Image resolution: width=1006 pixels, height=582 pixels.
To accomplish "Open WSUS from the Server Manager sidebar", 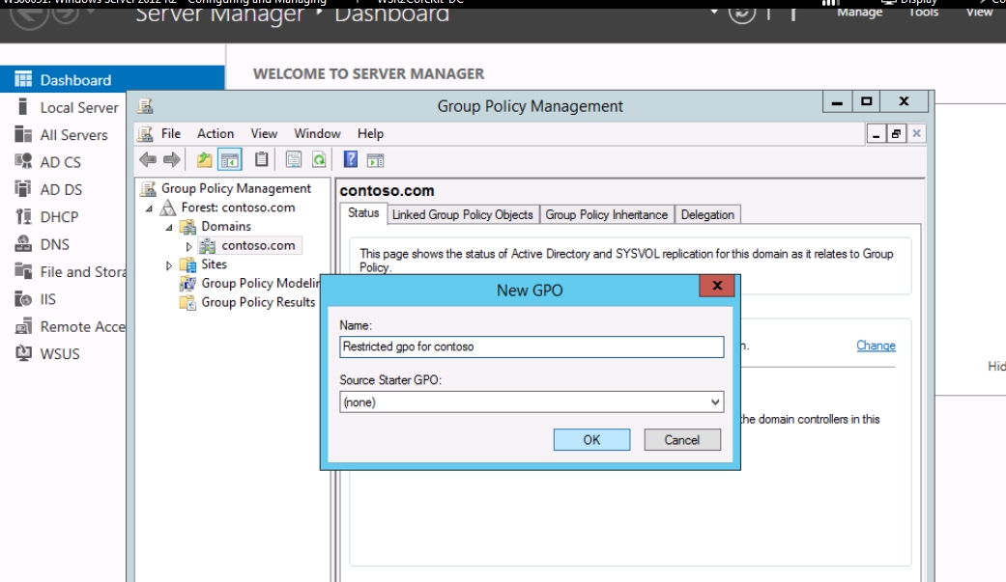I will [59, 353].
